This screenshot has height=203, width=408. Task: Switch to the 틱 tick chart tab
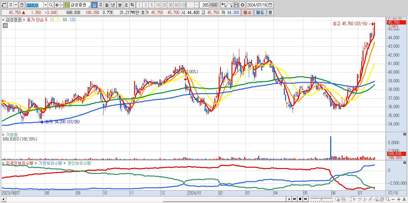click(132, 5)
